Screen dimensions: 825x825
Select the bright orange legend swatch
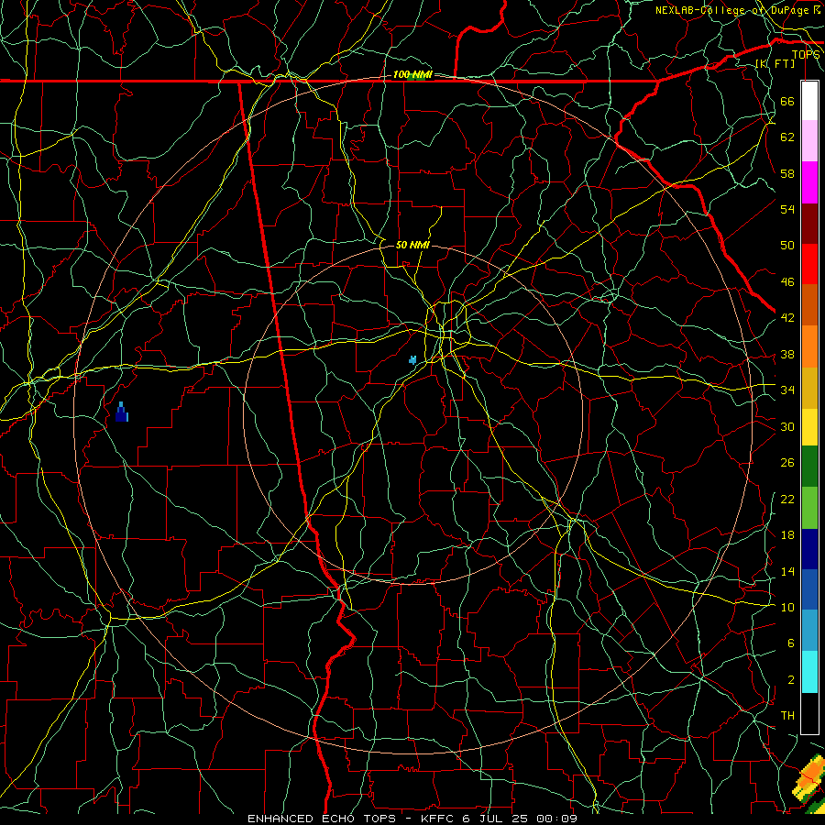point(809,346)
